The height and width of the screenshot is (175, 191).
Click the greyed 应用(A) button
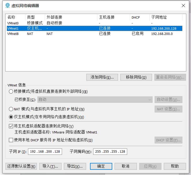pos(150,166)
